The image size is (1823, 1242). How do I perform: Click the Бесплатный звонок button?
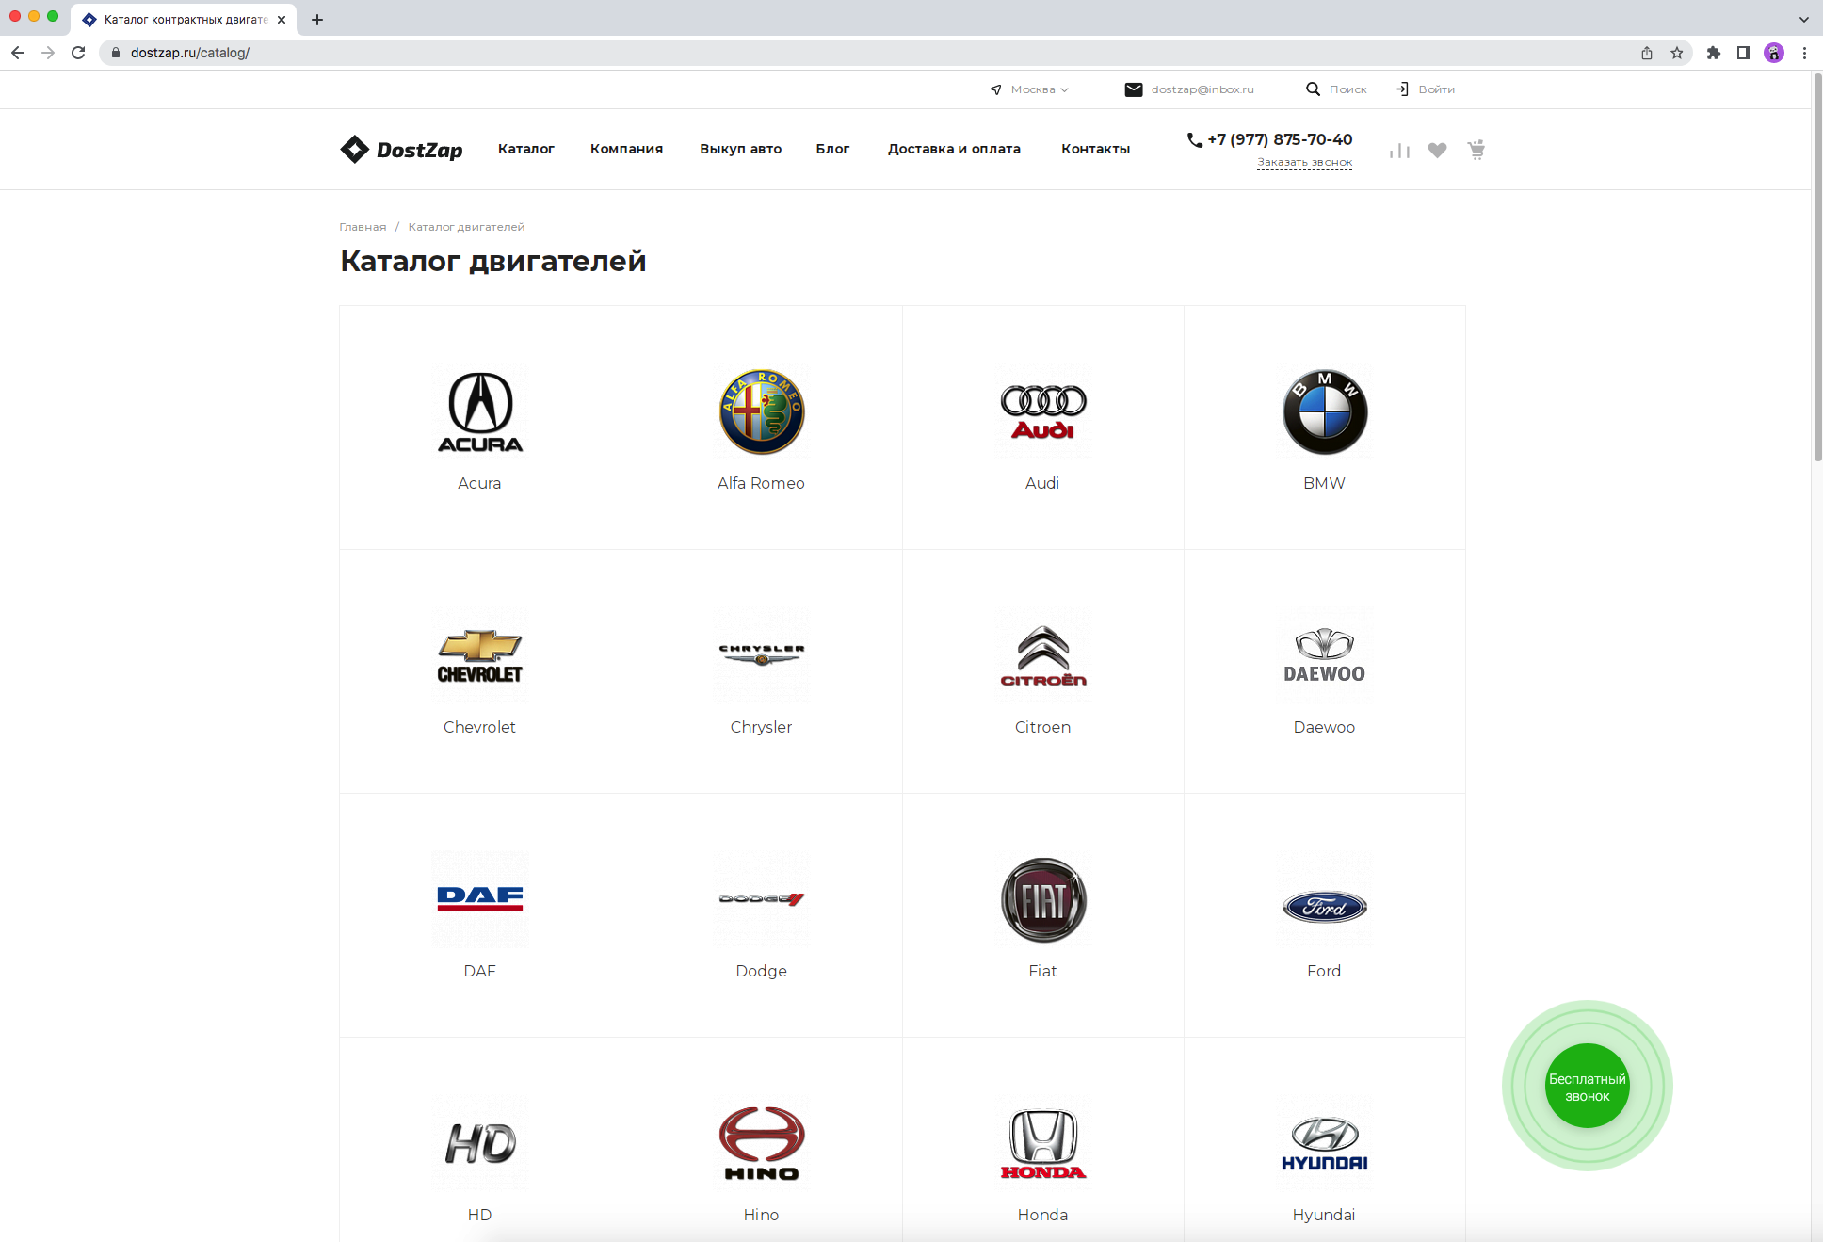pyautogui.click(x=1587, y=1087)
